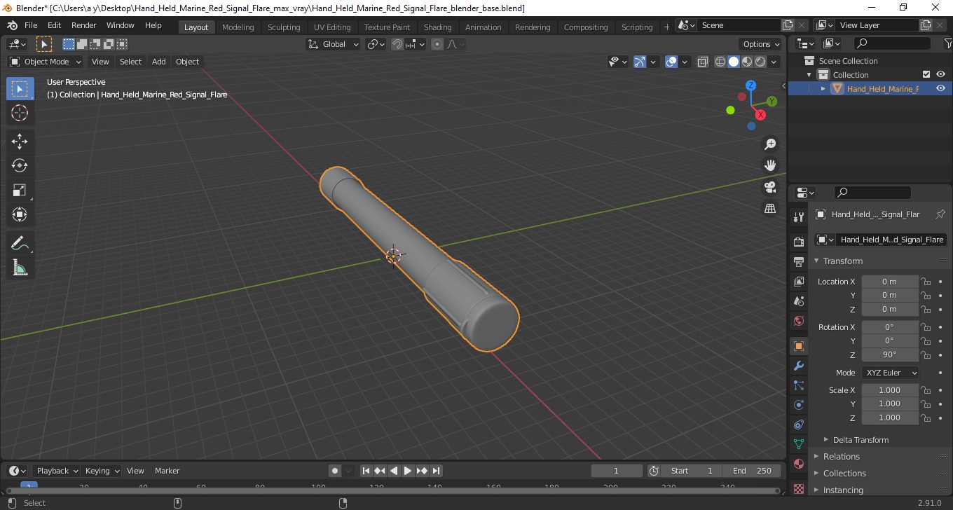
Task: Enable auto keying record button
Action: click(x=335, y=471)
